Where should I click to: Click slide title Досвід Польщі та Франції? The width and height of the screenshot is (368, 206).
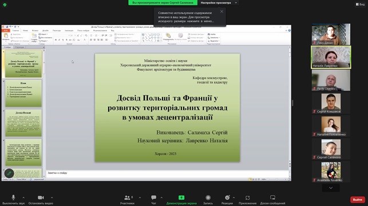(167, 107)
